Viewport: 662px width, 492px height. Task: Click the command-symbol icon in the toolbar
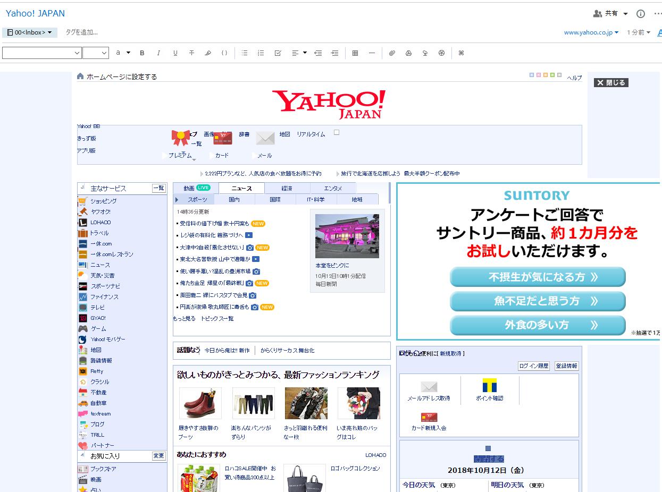tap(461, 53)
